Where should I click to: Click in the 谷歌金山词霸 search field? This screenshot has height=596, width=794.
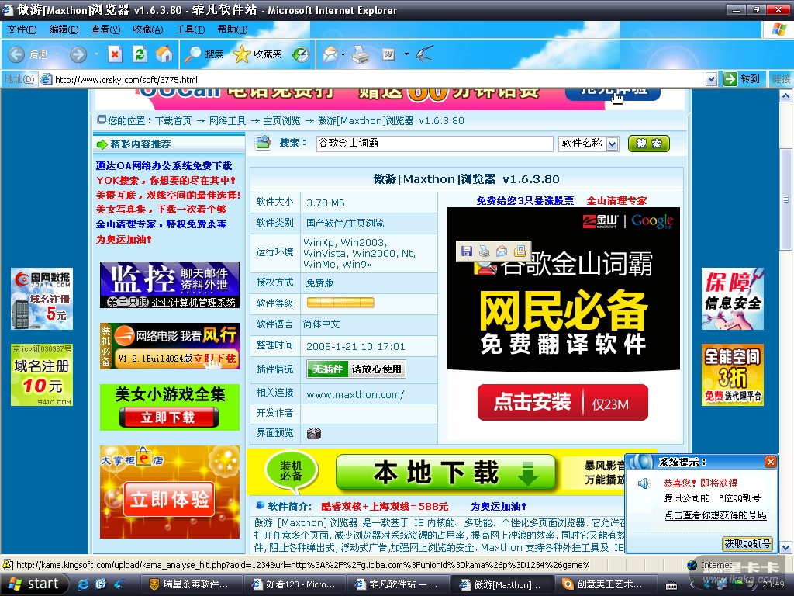click(x=434, y=144)
